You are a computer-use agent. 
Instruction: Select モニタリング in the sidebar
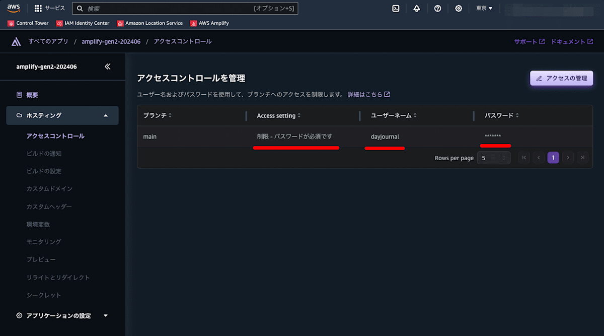pyautogui.click(x=44, y=242)
